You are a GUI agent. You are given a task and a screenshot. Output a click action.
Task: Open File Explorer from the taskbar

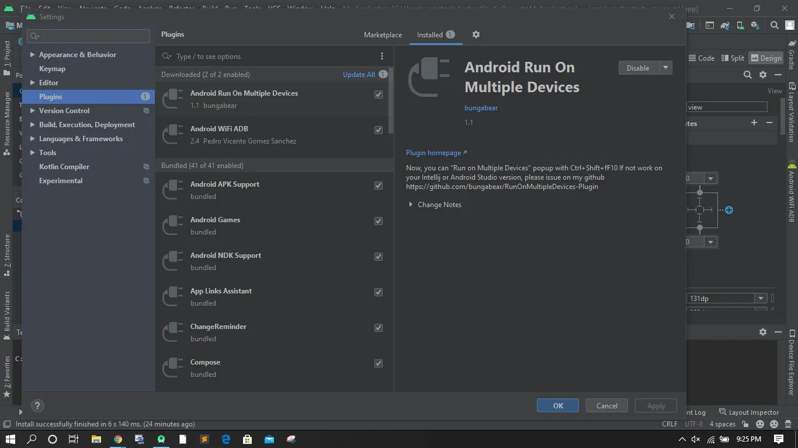coord(96,439)
